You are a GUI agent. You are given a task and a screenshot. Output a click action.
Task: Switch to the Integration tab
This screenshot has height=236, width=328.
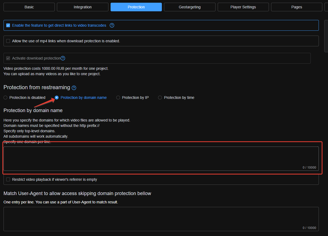83,7
